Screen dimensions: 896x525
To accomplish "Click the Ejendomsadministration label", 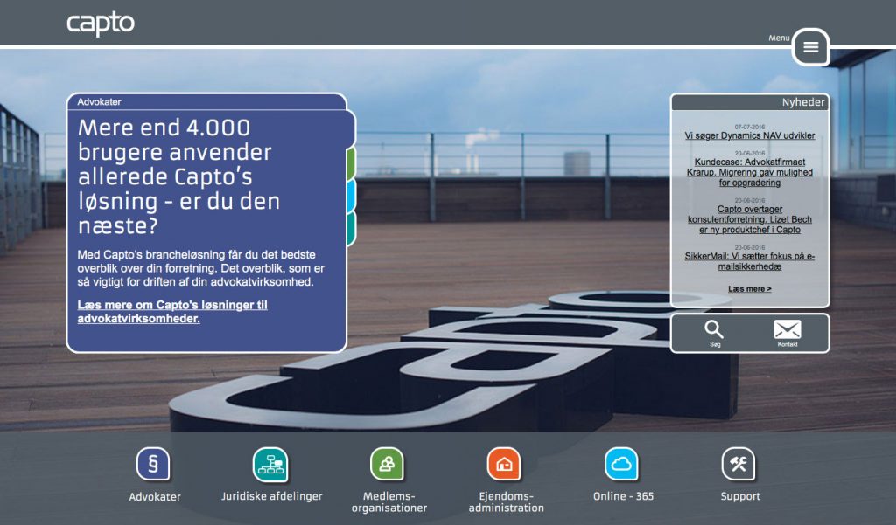I will (x=507, y=501).
